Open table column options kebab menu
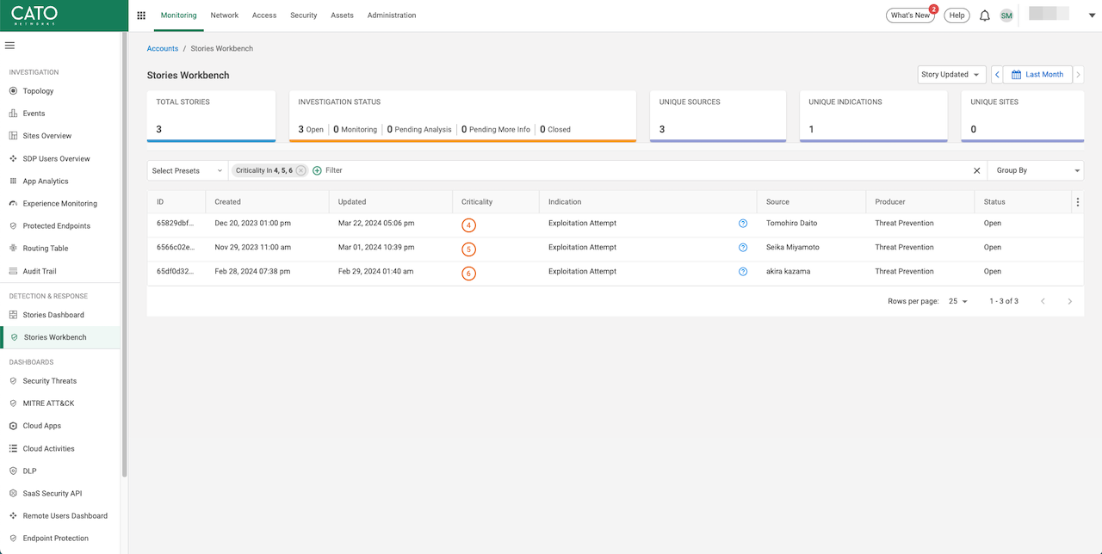Image resolution: width=1102 pixels, height=554 pixels. pos(1078,202)
